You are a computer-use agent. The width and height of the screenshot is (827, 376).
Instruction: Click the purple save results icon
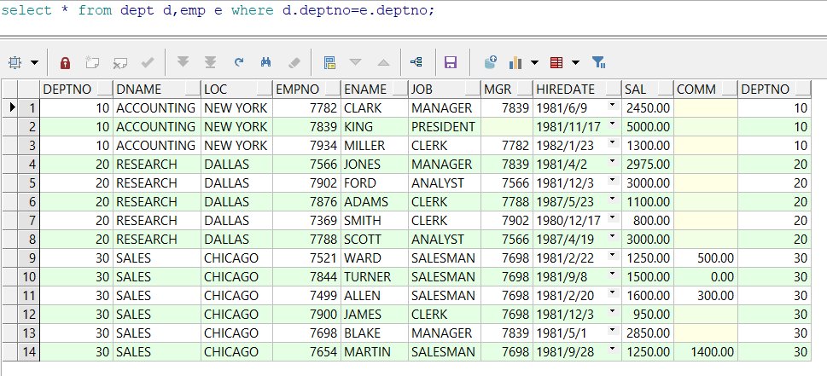[x=451, y=63]
